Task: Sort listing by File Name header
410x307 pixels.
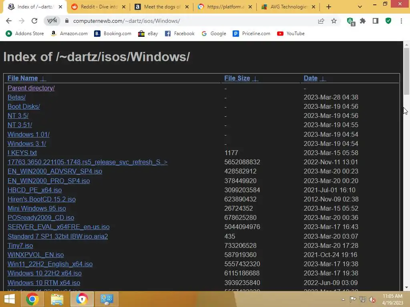Action: (23, 78)
